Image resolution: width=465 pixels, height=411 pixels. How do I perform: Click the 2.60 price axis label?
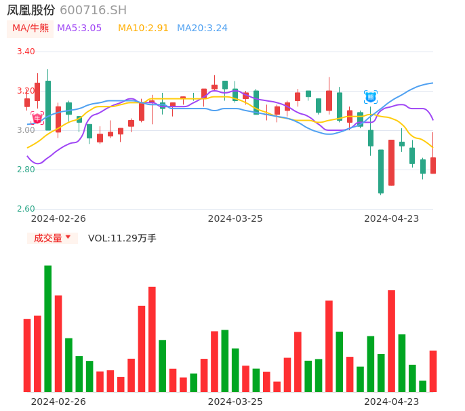tap(26, 209)
